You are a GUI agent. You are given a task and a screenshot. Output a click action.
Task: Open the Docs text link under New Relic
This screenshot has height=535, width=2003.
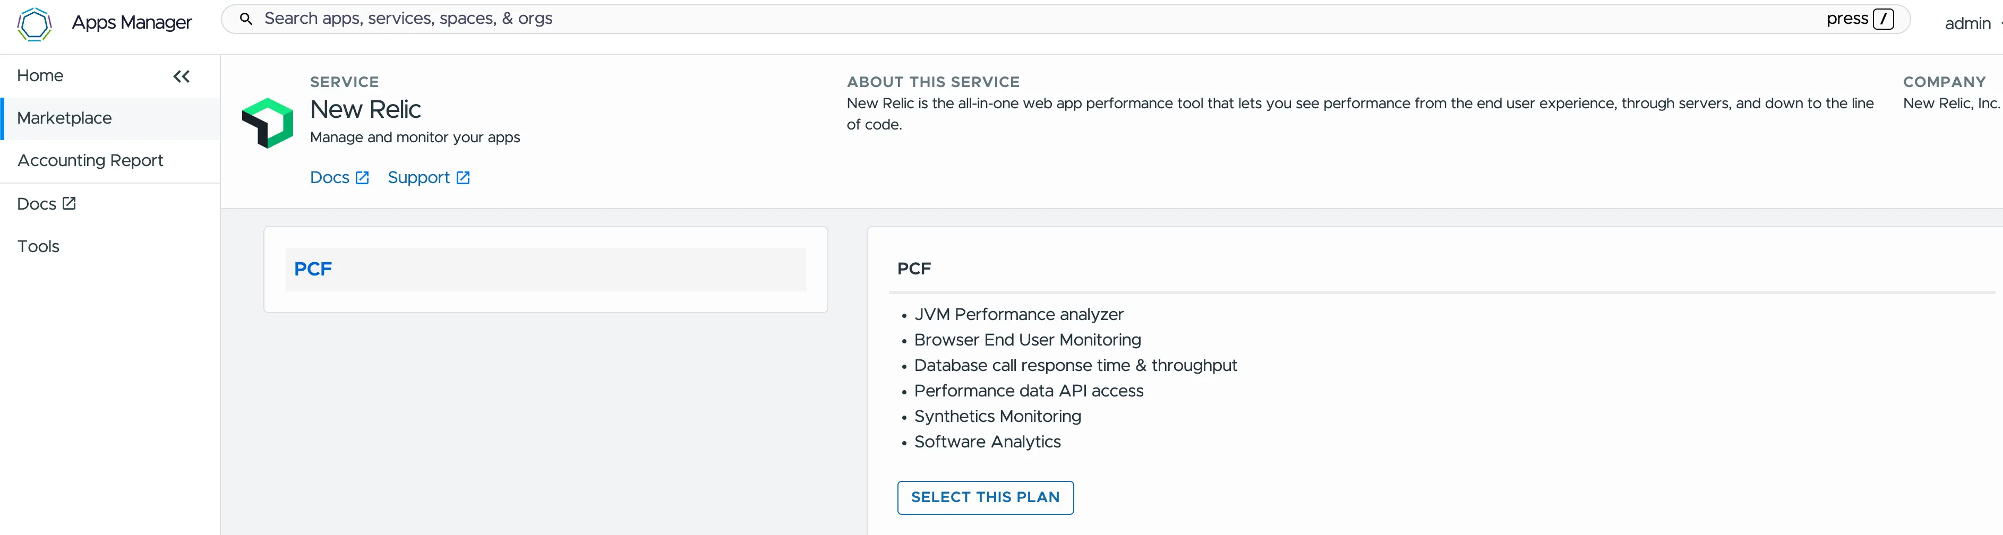pos(329,178)
